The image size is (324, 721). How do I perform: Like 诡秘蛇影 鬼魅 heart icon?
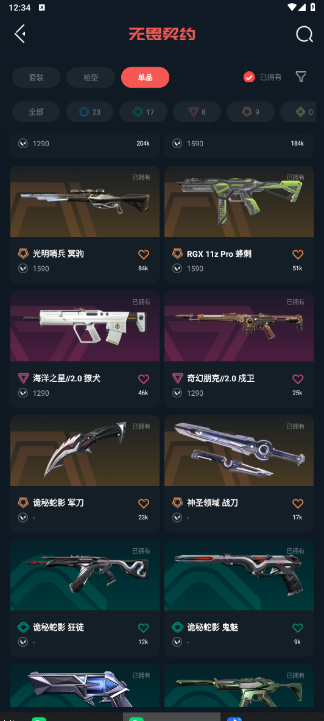(x=298, y=628)
